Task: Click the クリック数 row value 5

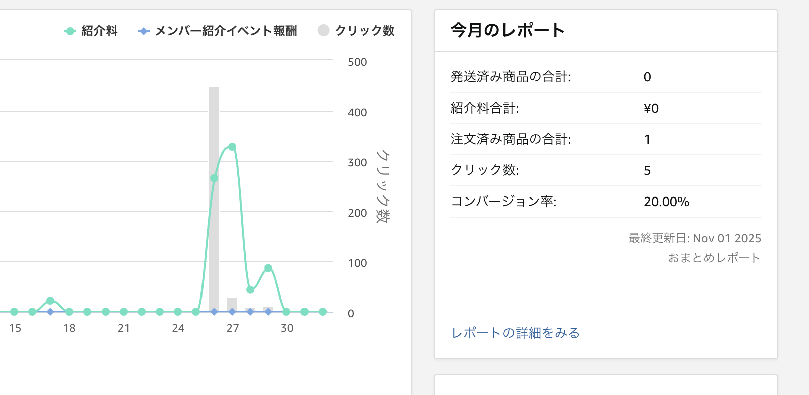Action: (647, 170)
